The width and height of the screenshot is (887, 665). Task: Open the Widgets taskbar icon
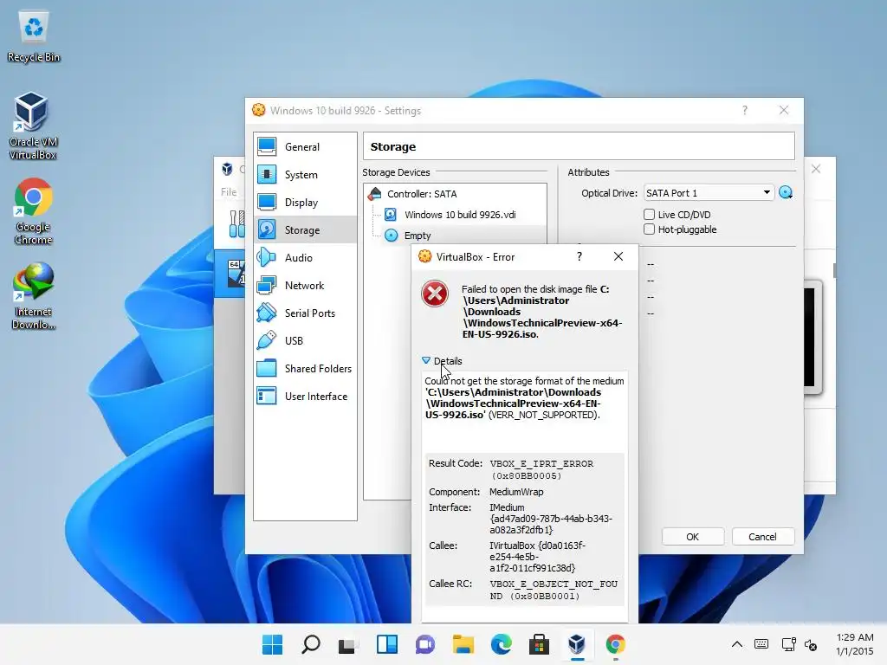coord(387,644)
